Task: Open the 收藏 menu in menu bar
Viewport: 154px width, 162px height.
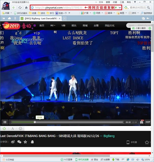Action: (x=115, y=2)
